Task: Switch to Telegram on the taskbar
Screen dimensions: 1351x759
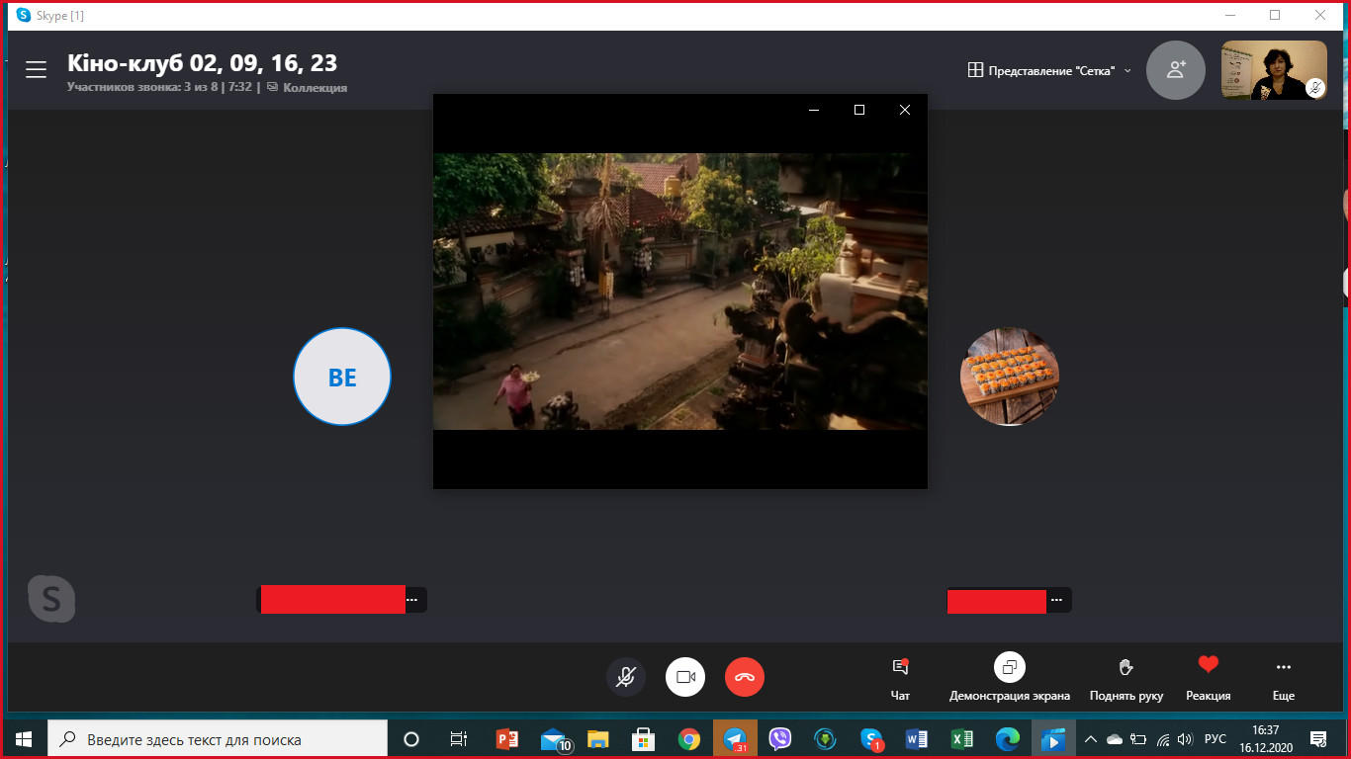Action: click(x=735, y=739)
